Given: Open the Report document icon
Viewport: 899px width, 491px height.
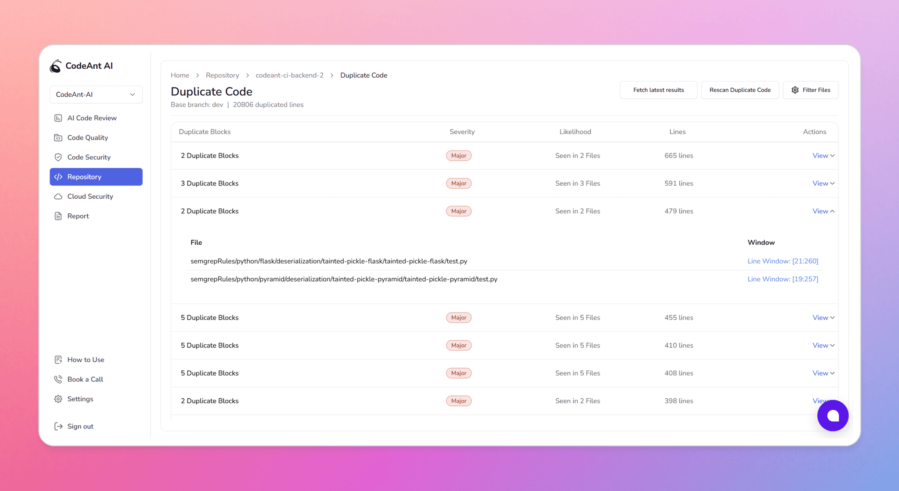Looking at the screenshot, I should point(58,215).
